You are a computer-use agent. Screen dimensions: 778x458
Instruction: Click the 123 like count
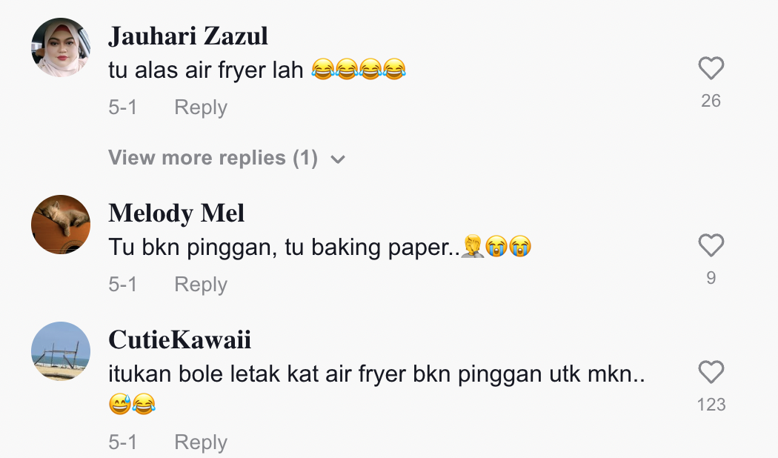711,405
